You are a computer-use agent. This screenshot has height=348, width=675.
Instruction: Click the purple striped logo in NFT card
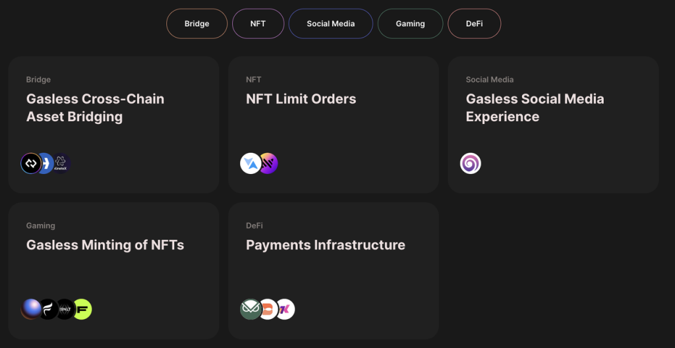[x=268, y=163]
